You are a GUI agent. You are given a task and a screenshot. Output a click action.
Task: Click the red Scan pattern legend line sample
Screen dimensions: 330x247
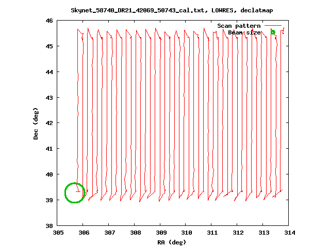pyautogui.click(x=273, y=26)
